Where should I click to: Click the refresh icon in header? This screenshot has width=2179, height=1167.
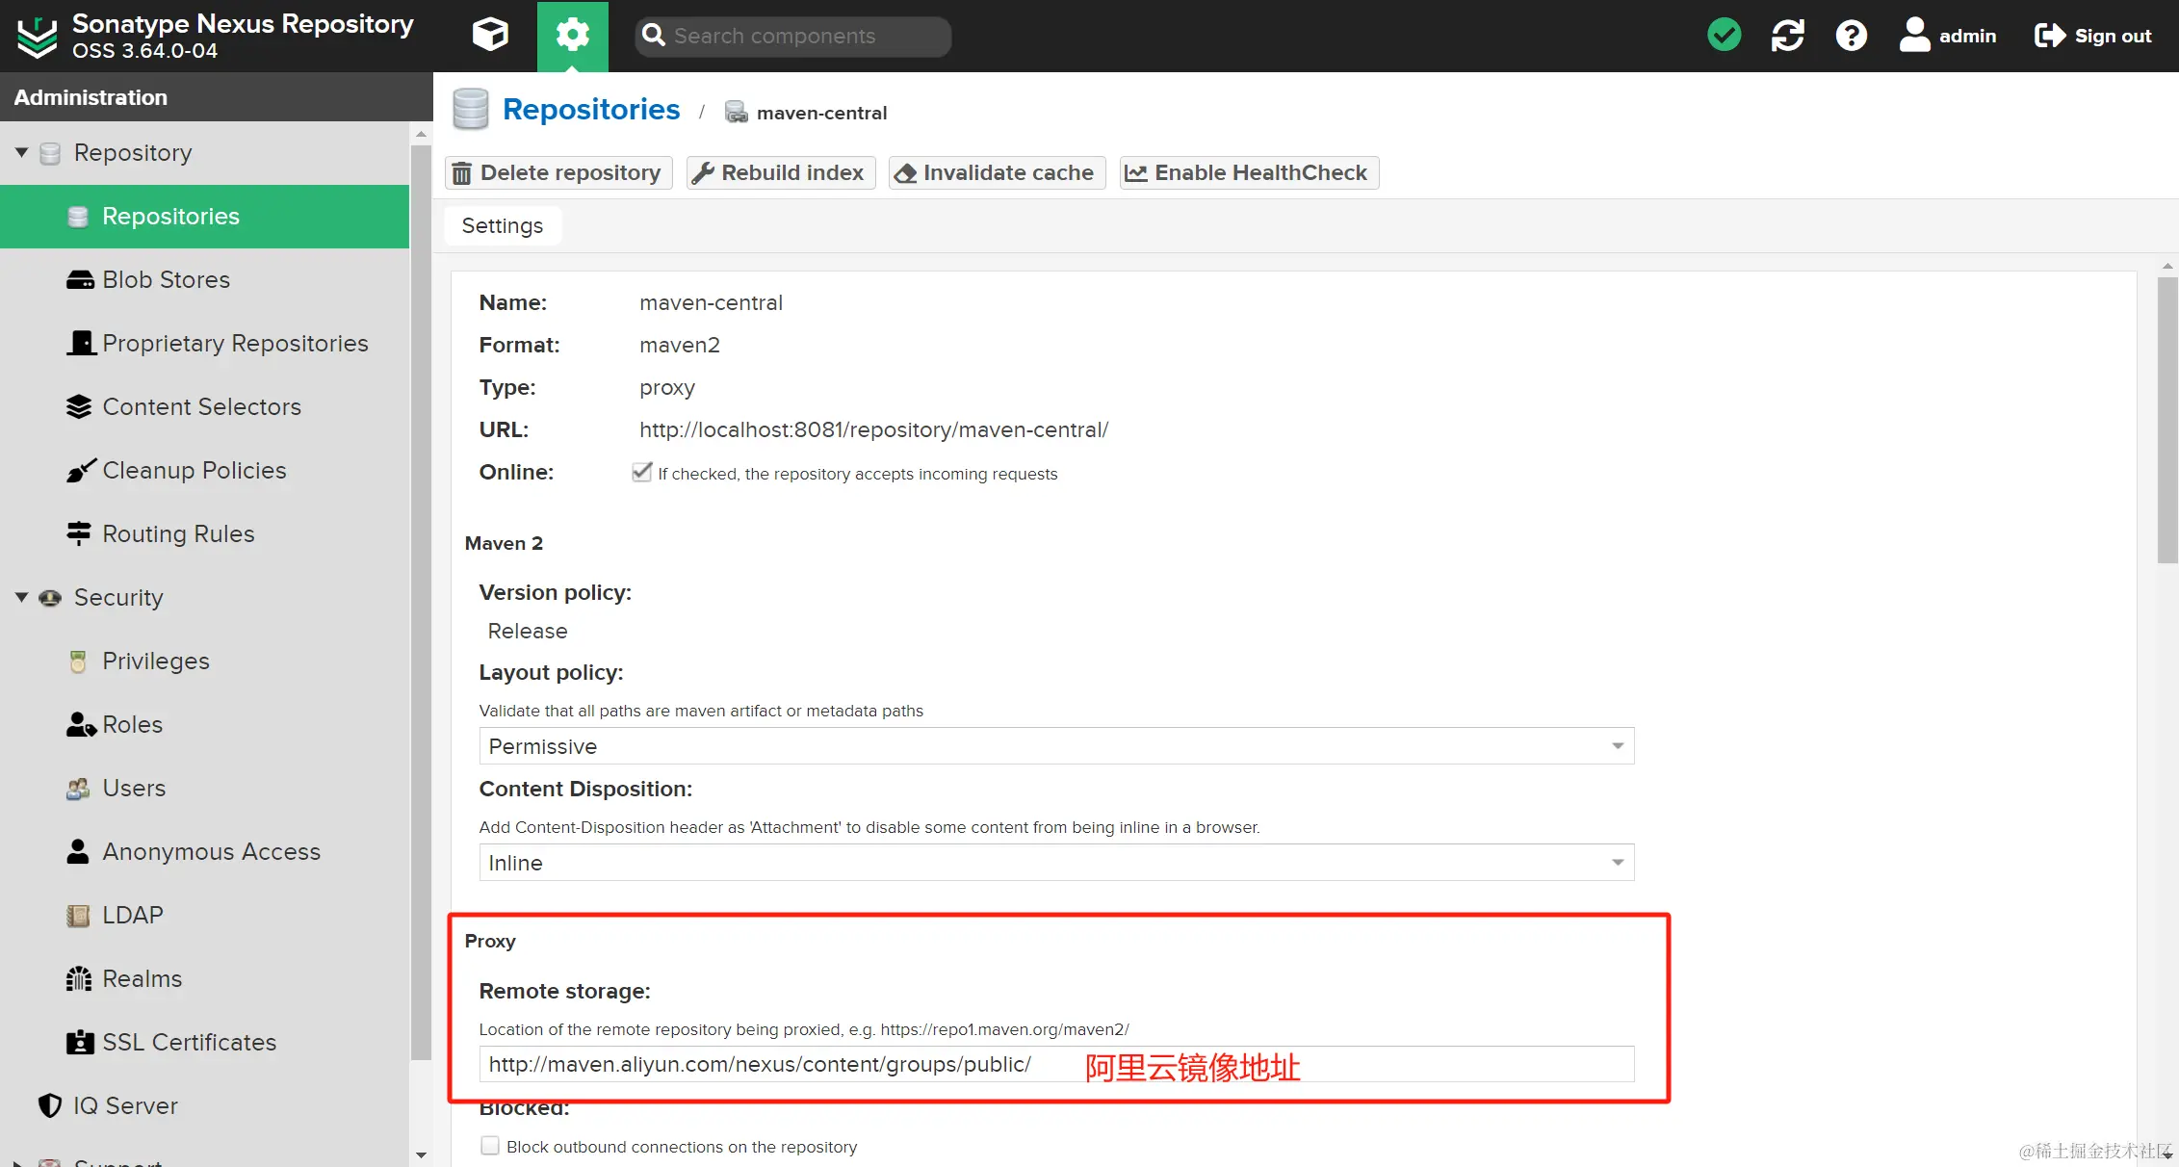click(x=1787, y=36)
